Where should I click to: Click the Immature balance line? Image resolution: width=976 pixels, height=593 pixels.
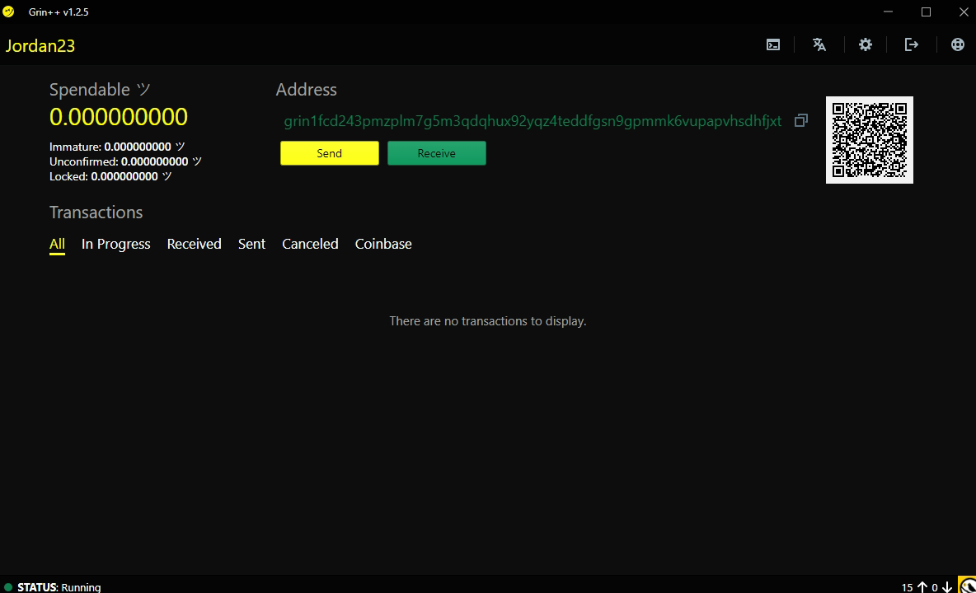pyautogui.click(x=117, y=147)
